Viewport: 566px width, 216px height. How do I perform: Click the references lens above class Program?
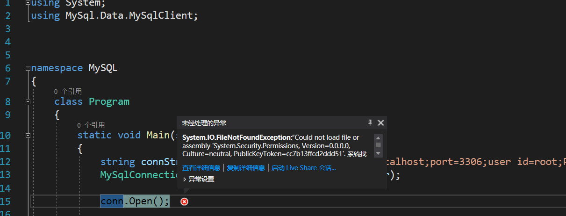point(68,92)
